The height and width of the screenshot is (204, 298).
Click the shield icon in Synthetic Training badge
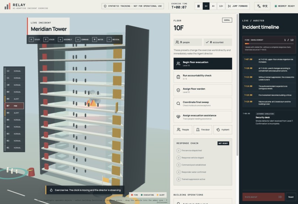pos(105,6)
